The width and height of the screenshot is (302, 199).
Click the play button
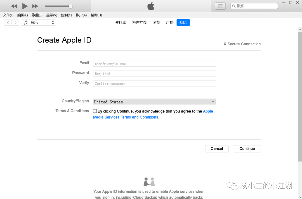tap(25, 6)
